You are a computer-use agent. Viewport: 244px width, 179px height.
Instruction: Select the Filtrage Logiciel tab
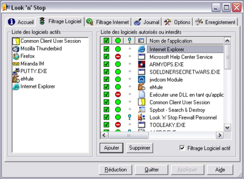pos(60,21)
